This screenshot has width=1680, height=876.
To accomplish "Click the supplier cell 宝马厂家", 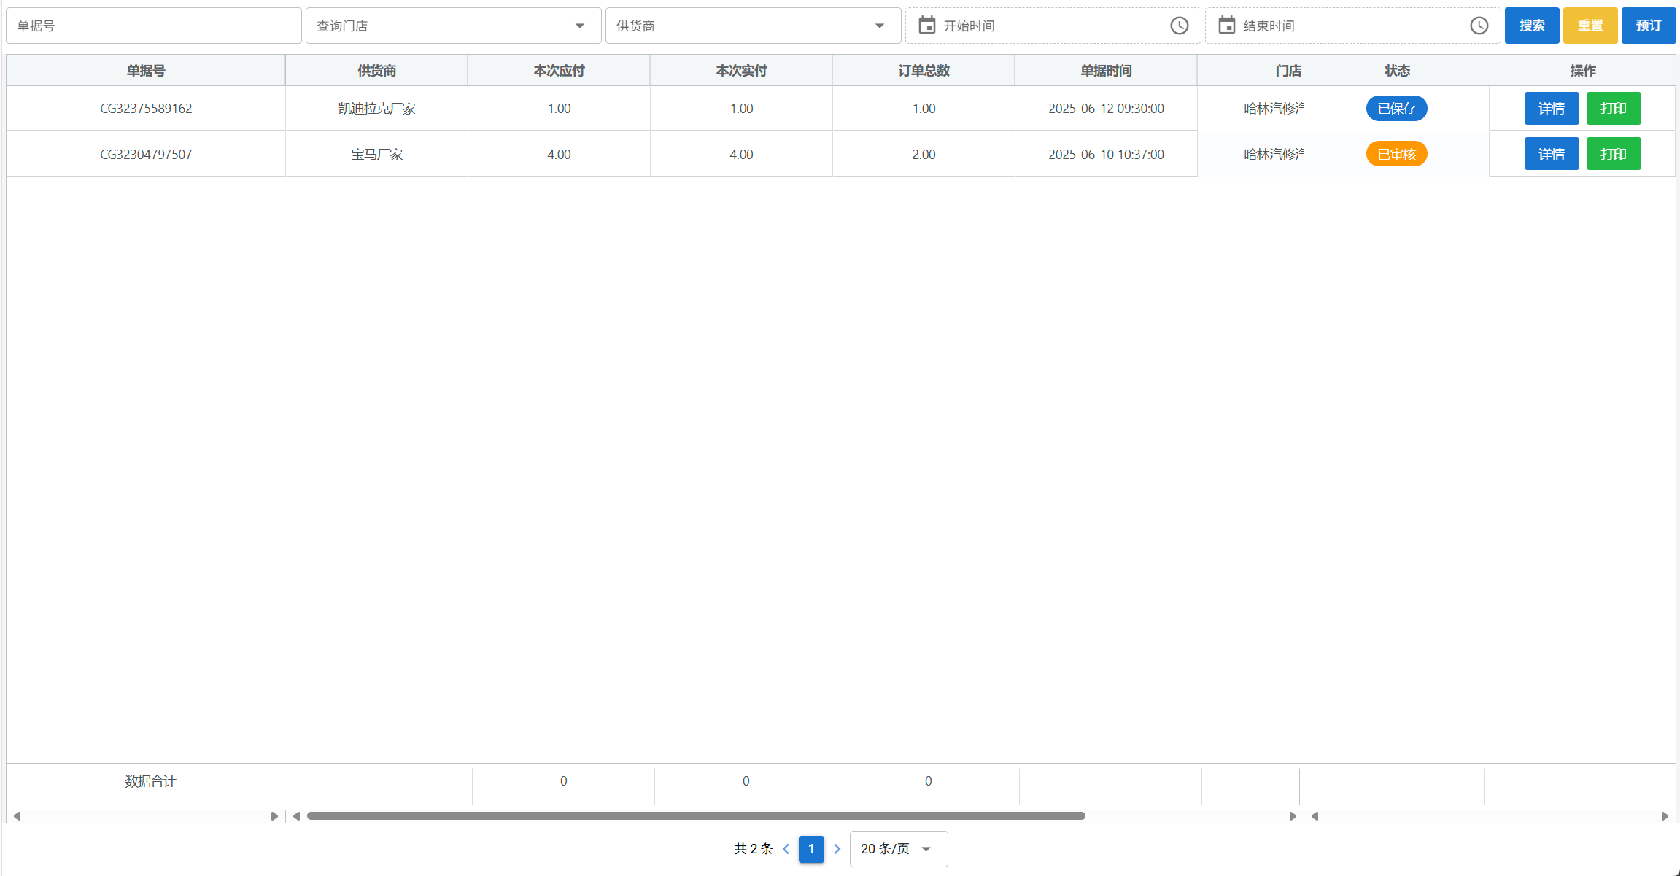I will (376, 155).
